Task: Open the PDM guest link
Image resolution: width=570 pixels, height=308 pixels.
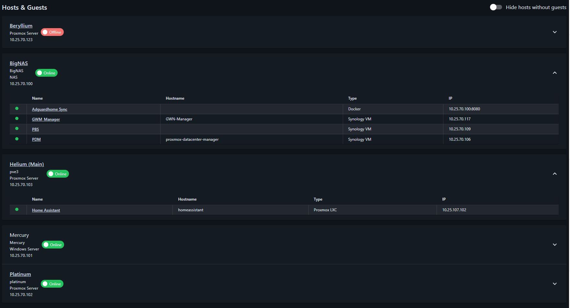Action: 36,139
